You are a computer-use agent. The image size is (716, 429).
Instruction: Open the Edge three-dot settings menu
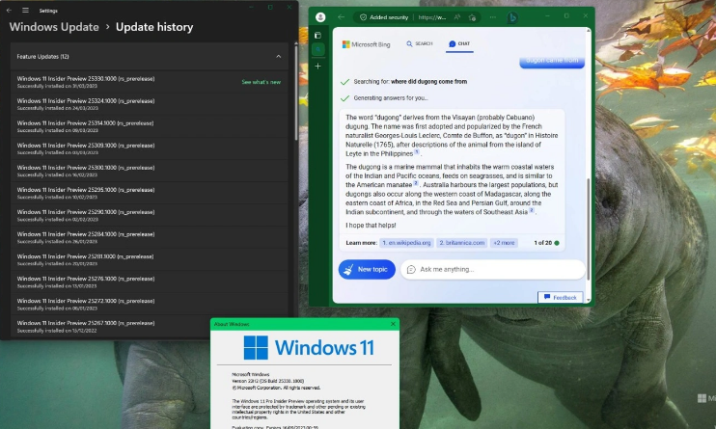pos(492,17)
